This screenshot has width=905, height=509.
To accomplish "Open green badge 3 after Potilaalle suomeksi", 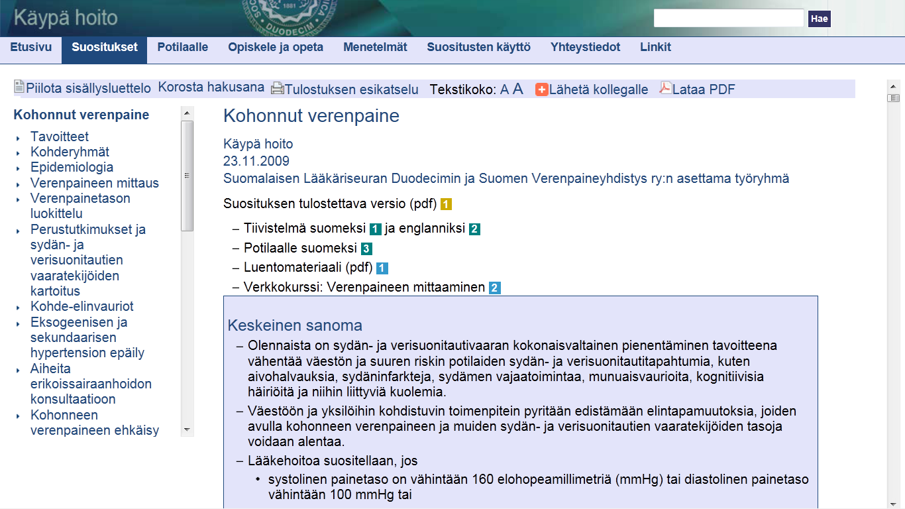I will pos(366,249).
